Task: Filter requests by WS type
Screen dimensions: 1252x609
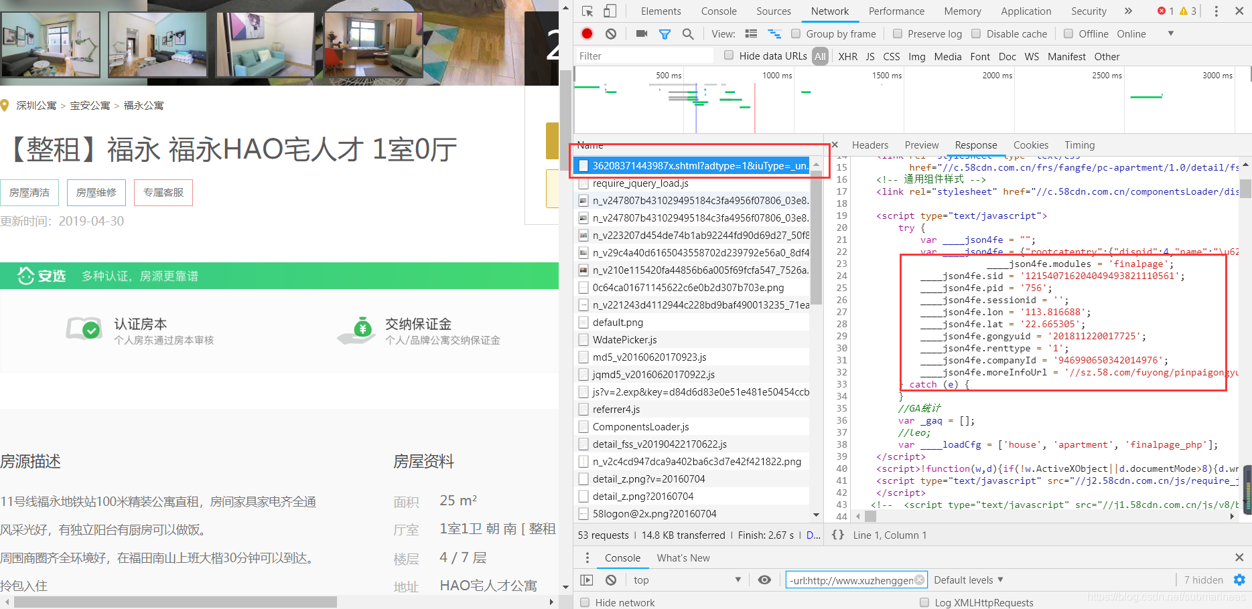Action: pos(1032,56)
